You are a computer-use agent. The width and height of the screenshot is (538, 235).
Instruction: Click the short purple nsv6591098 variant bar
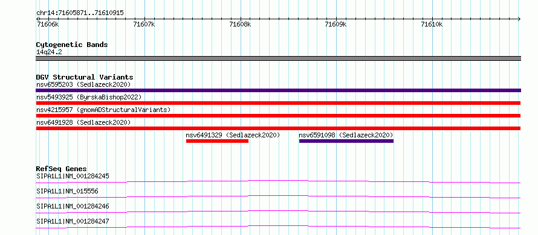click(x=346, y=141)
